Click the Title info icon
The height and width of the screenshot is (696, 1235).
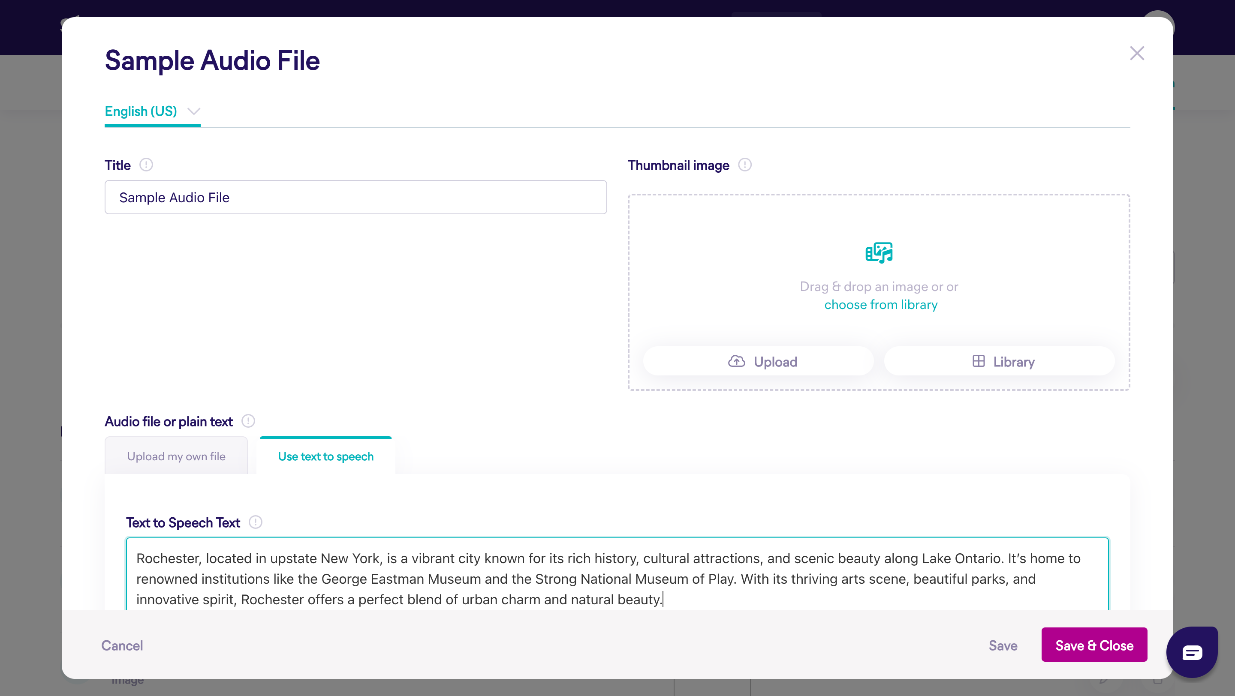pos(146,165)
